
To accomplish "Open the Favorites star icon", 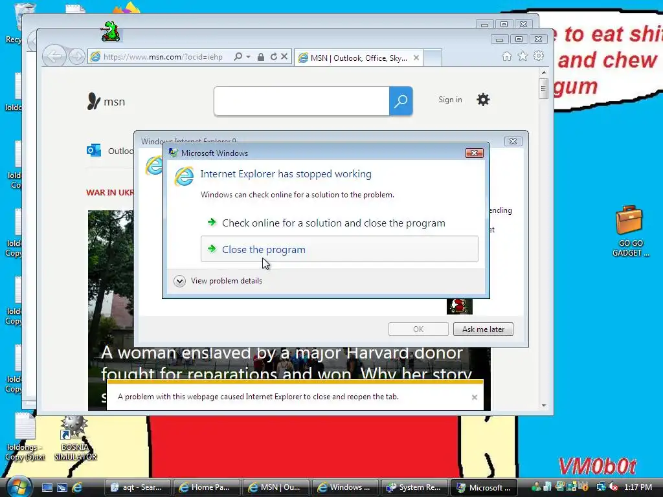I will [x=523, y=56].
